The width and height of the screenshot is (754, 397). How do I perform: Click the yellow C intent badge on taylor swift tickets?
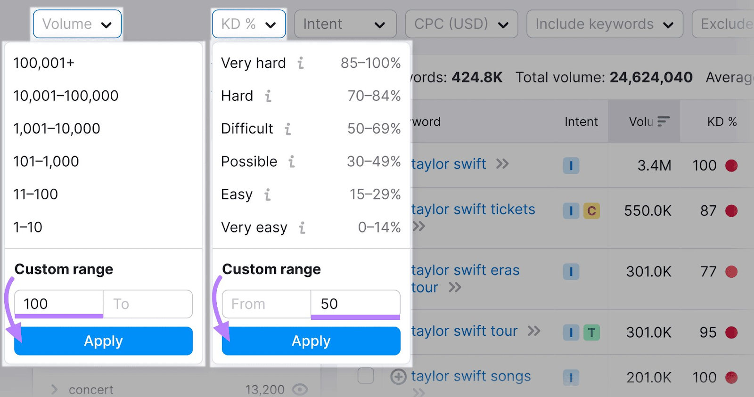click(592, 211)
